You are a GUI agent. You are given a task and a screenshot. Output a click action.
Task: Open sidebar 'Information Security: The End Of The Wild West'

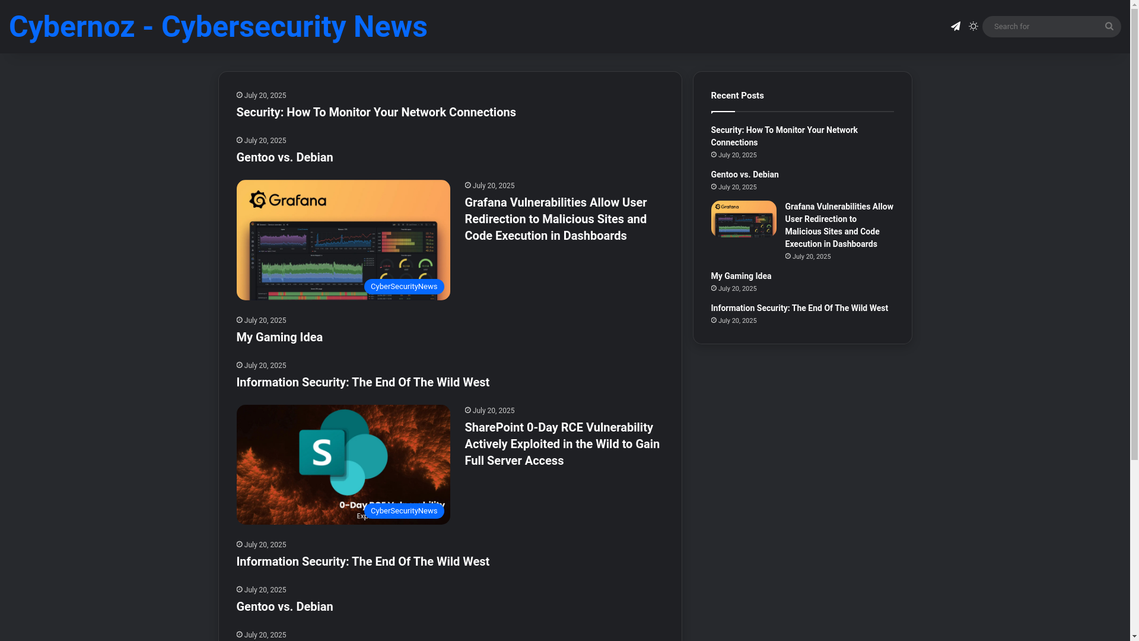[x=799, y=308]
